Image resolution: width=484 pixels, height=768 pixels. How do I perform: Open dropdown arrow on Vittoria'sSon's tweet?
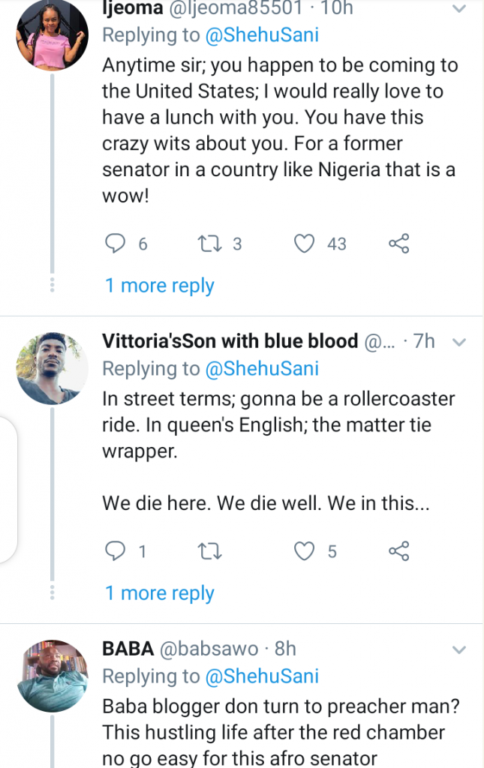459,341
